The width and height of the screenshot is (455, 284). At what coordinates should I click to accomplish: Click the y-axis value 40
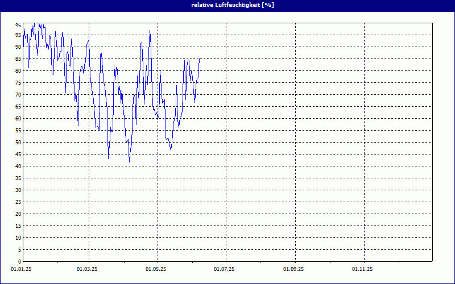[18, 166]
